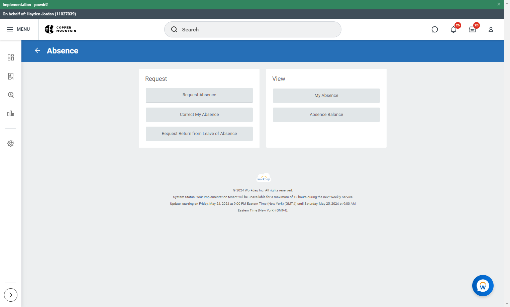Click the search magnifier icon

pos(174,29)
